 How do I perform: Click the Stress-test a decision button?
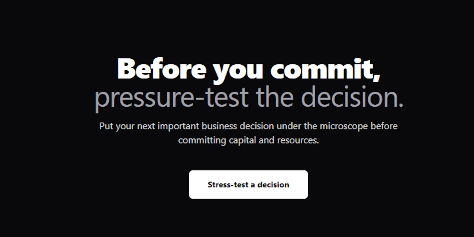(x=248, y=184)
